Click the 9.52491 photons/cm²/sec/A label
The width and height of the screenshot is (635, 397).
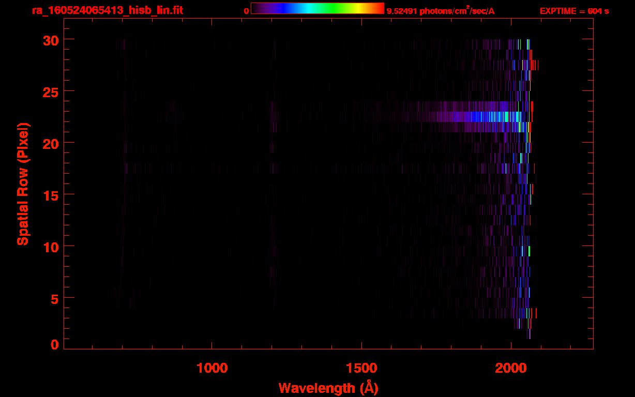pos(441,11)
